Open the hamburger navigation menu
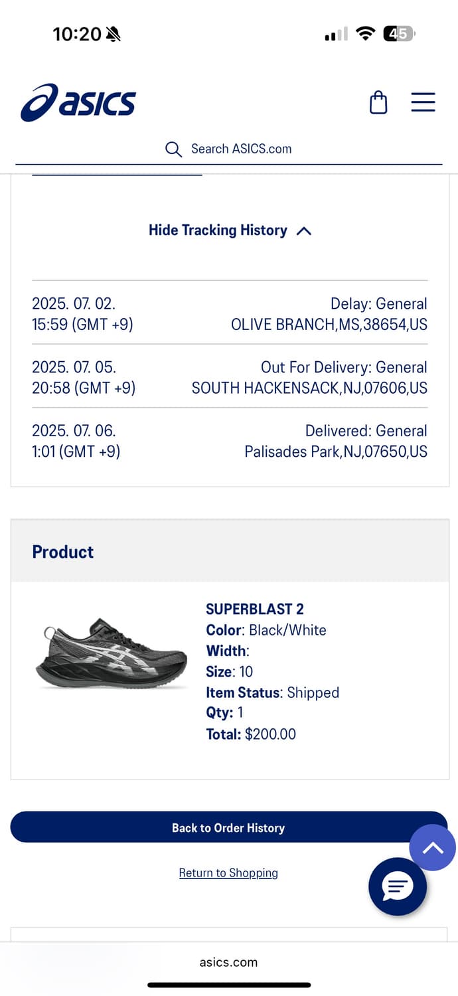 pos(423,102)
